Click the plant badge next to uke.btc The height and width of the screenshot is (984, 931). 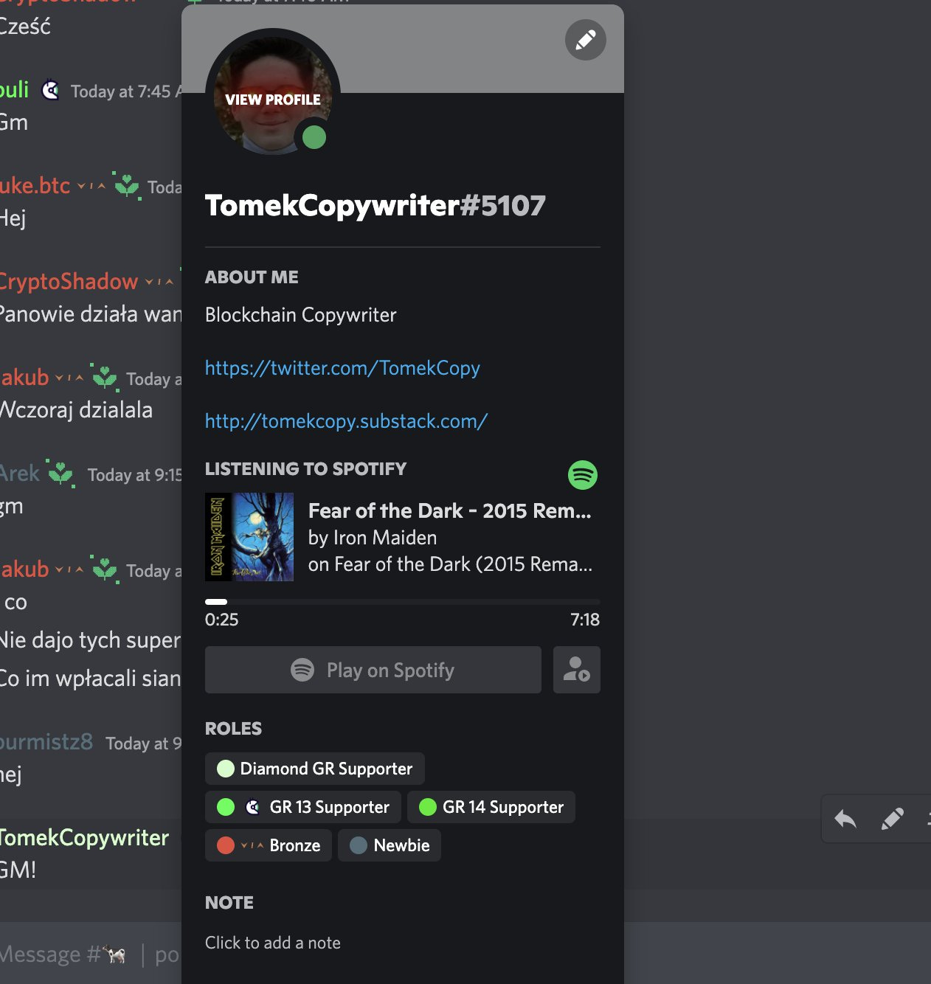[x=127, y=186]
